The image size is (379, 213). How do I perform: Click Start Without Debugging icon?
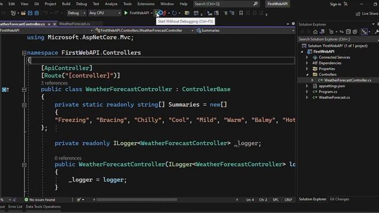[157, 13]
